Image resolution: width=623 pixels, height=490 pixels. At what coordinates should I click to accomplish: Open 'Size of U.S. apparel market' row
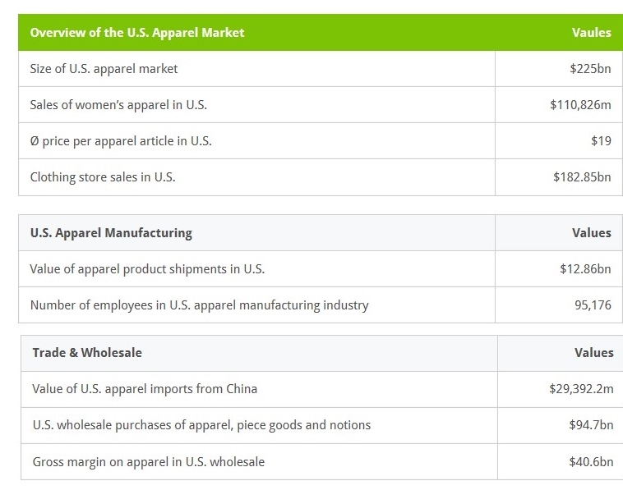click(104, 69)
